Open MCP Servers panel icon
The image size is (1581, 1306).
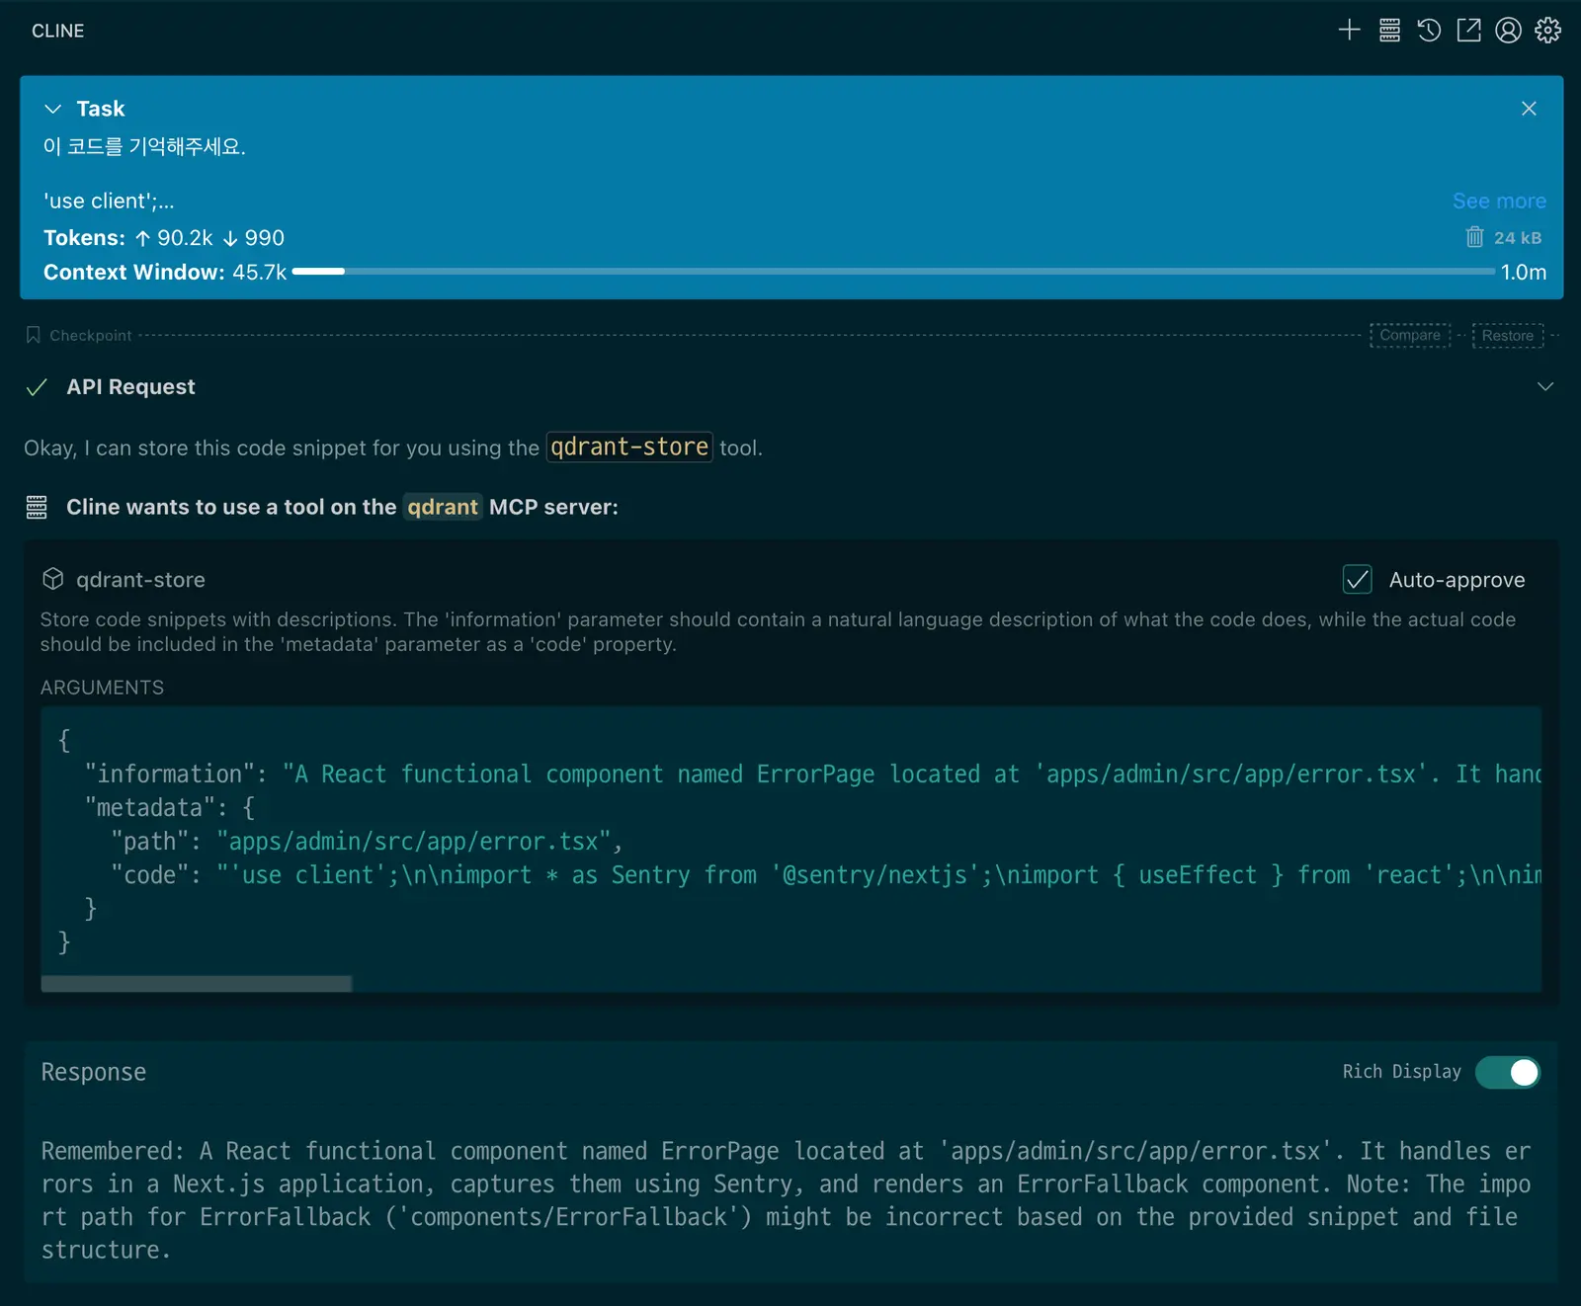[1389, 31]
